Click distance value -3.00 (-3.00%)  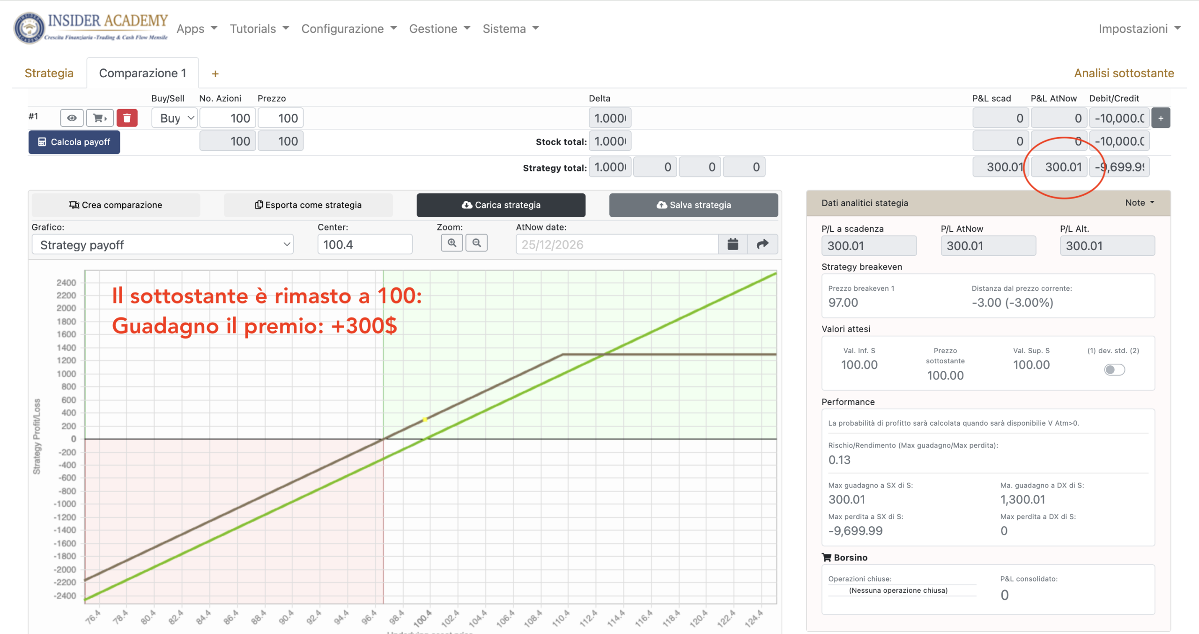1013,302
